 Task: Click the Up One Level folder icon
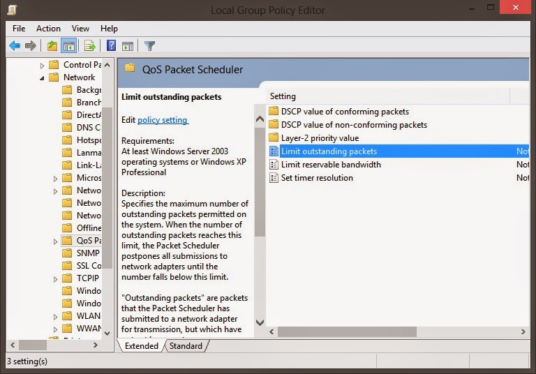point(52,45)
